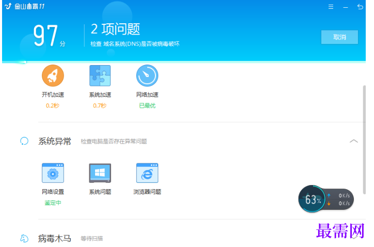The image size is (374, 247).
Task: Click the download speed arrow in floating widget
Action: [x=329, y=203]
